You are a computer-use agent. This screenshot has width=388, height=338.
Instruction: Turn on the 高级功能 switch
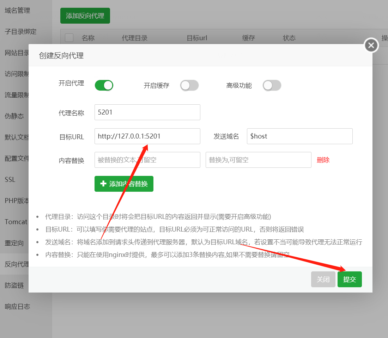272,85
